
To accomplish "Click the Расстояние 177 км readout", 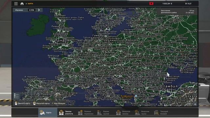I will tap(177, 10).
